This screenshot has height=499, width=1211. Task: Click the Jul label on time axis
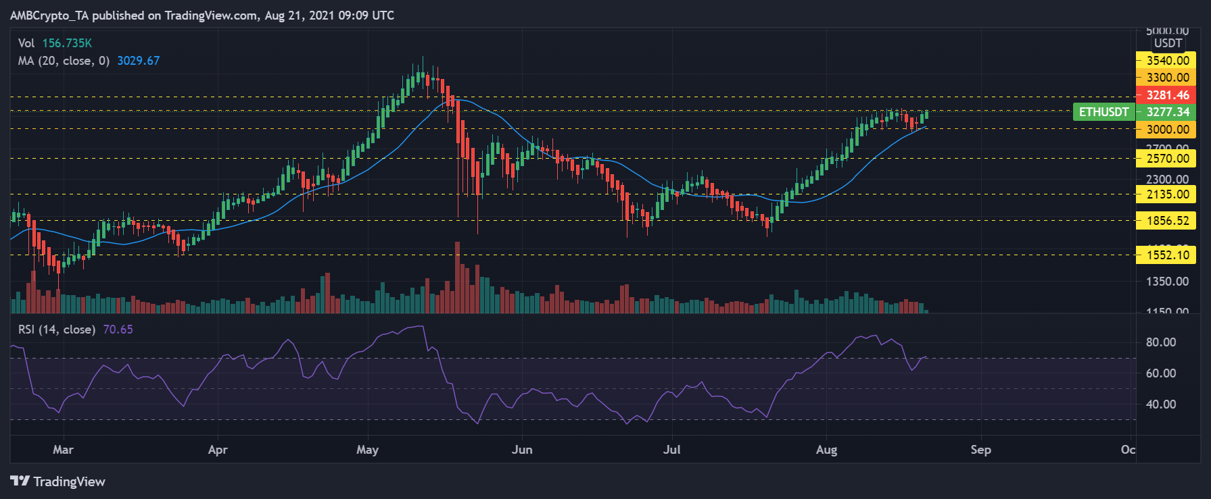point(671,450)
